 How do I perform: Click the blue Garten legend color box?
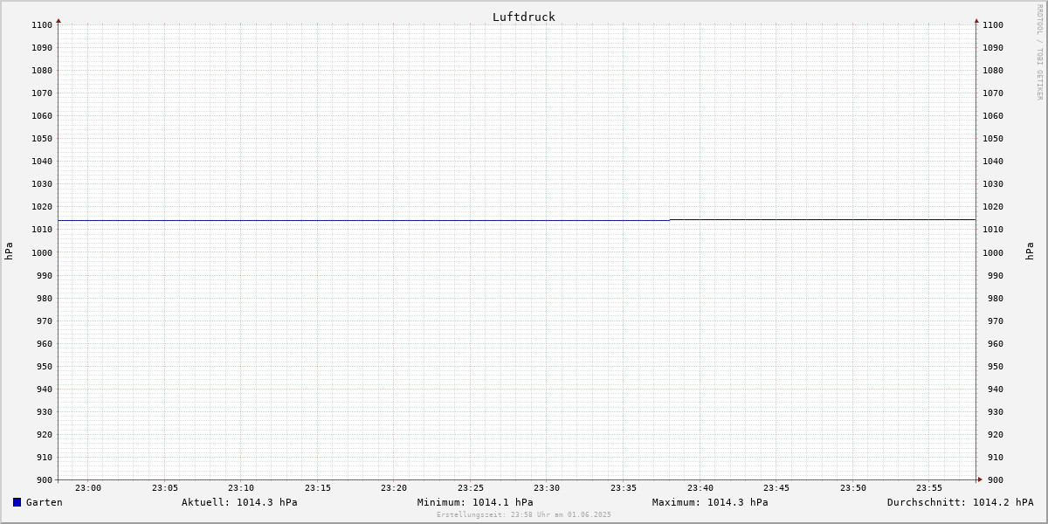coord(17,502)
